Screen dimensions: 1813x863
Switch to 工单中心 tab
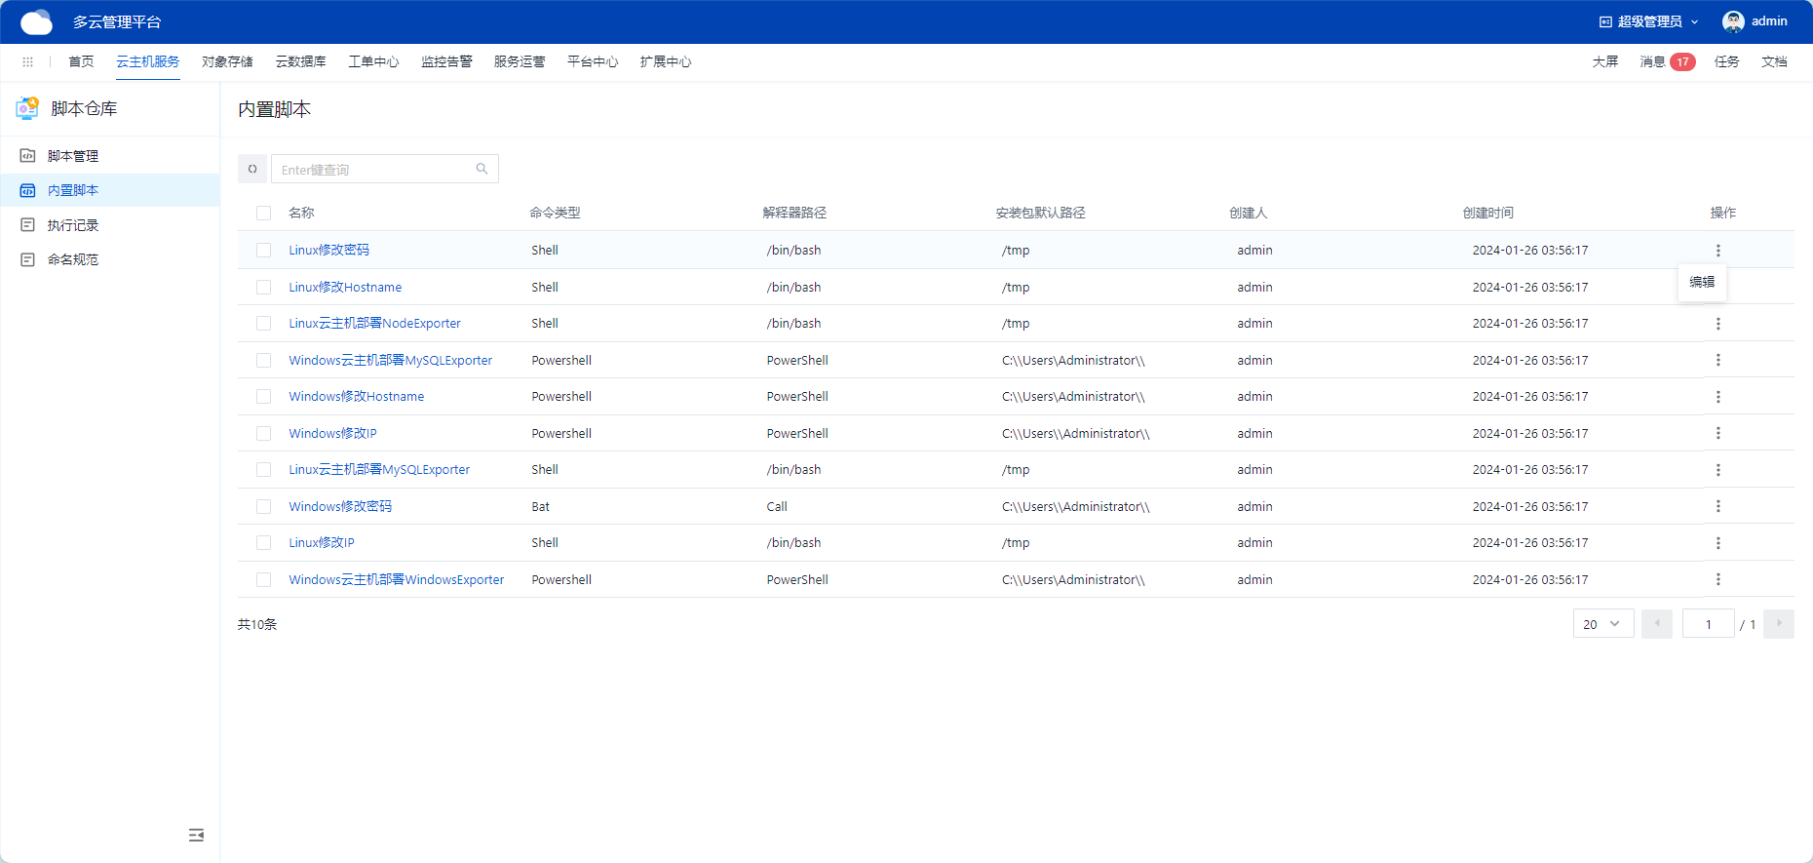[x=373, y=61]
